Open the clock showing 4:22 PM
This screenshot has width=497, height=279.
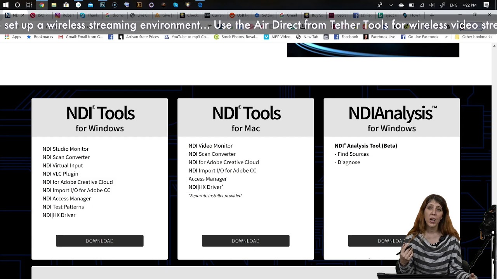pyautogui.click(x=469, y=5)
